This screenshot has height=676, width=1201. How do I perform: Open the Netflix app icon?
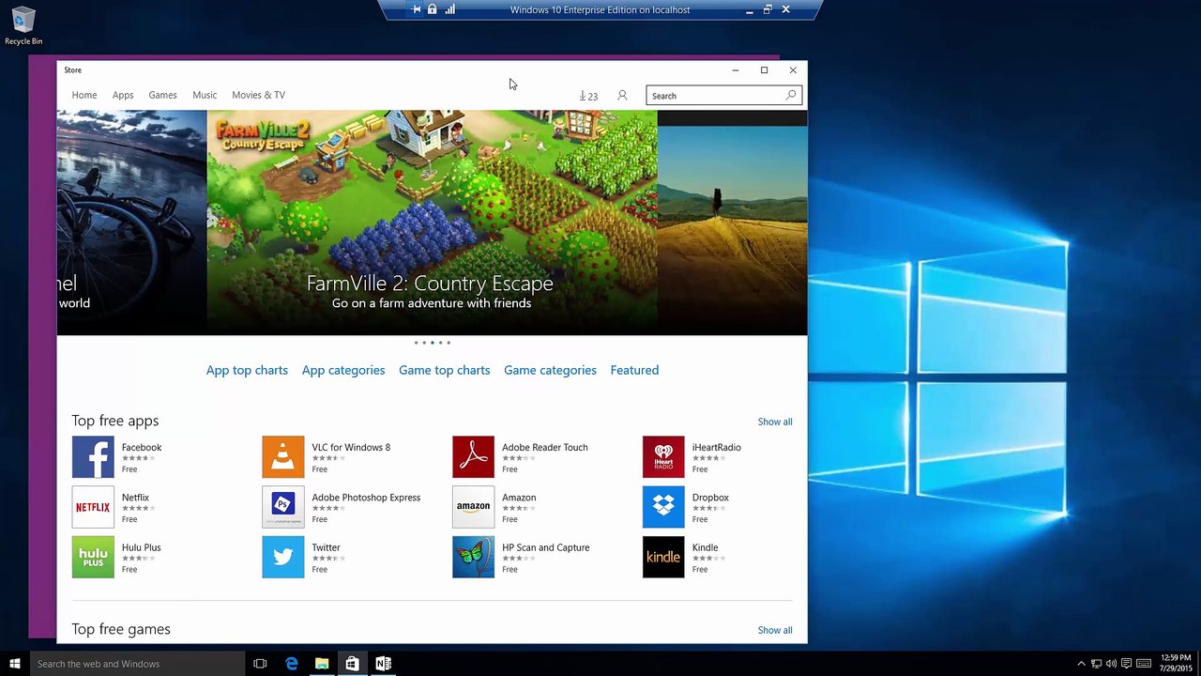point(93,507)
